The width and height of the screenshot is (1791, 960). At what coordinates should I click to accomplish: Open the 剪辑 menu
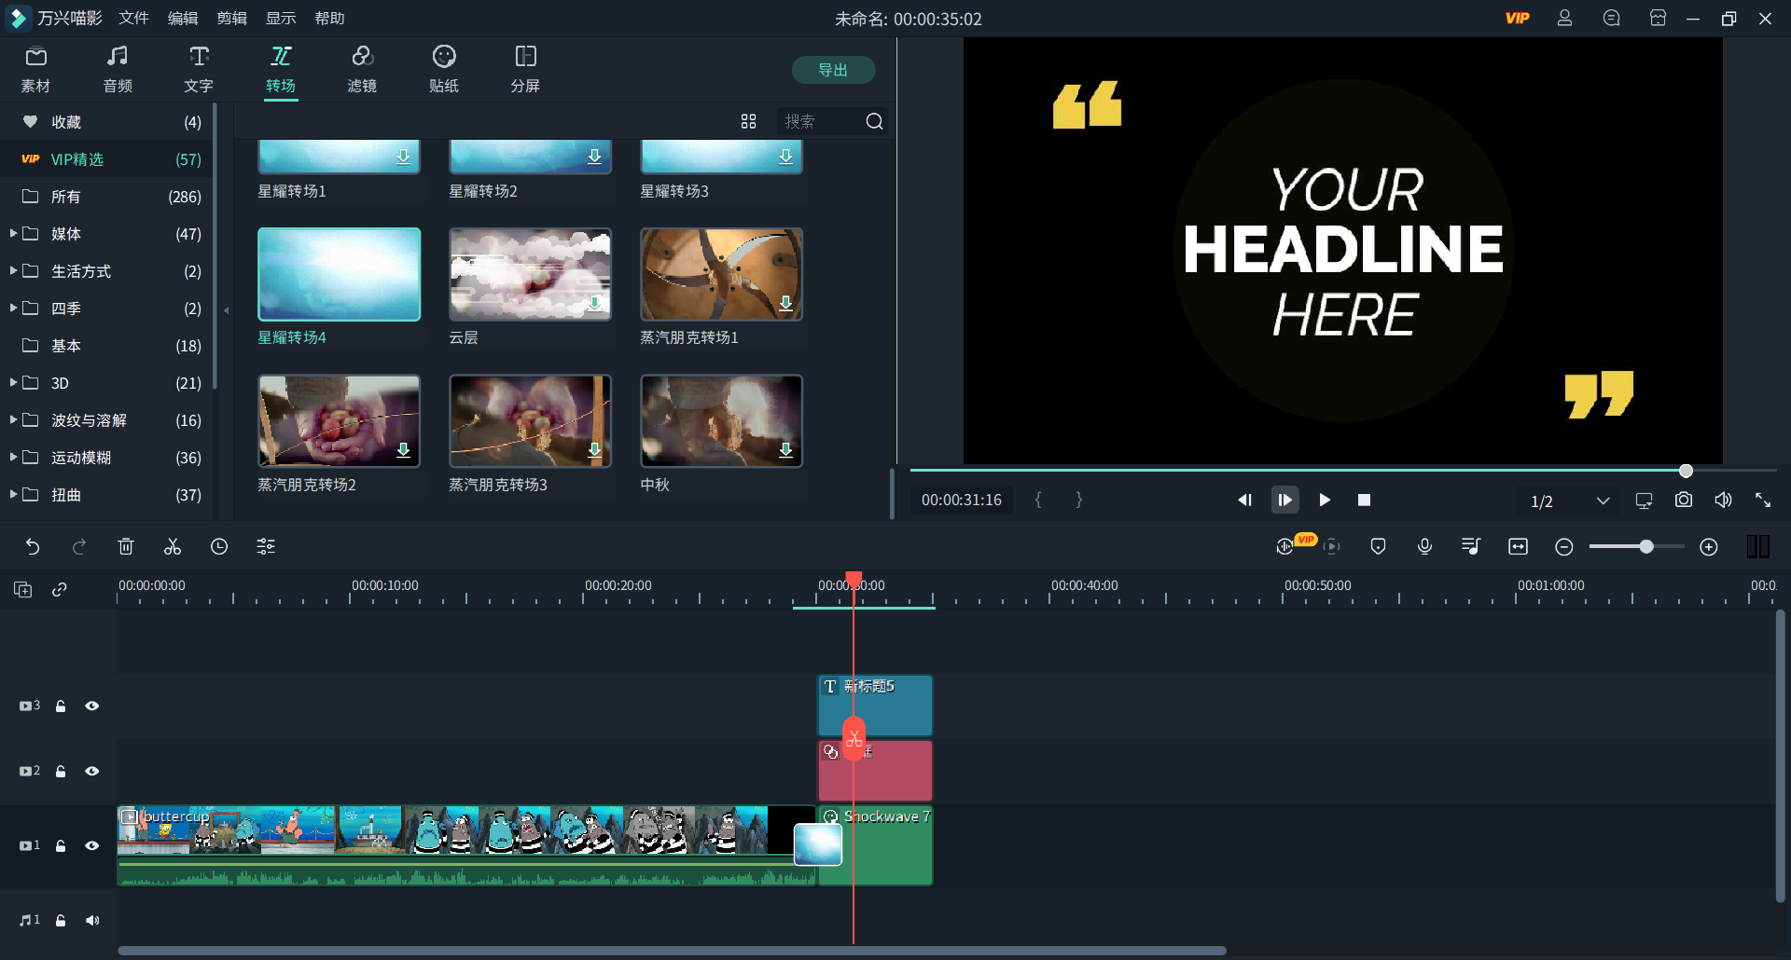pos(231,19)
